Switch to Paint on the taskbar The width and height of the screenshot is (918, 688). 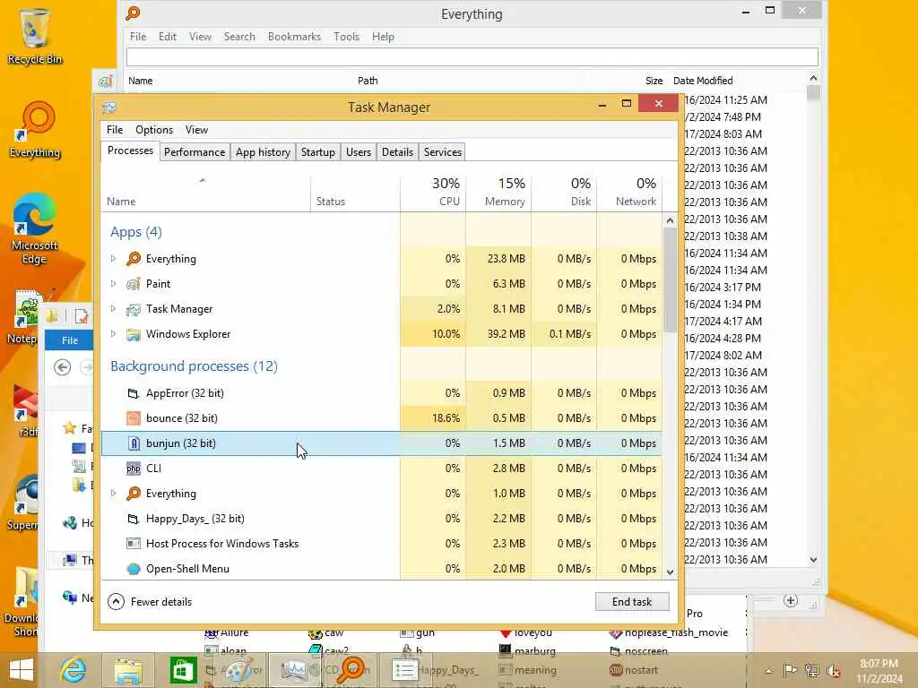238,670
